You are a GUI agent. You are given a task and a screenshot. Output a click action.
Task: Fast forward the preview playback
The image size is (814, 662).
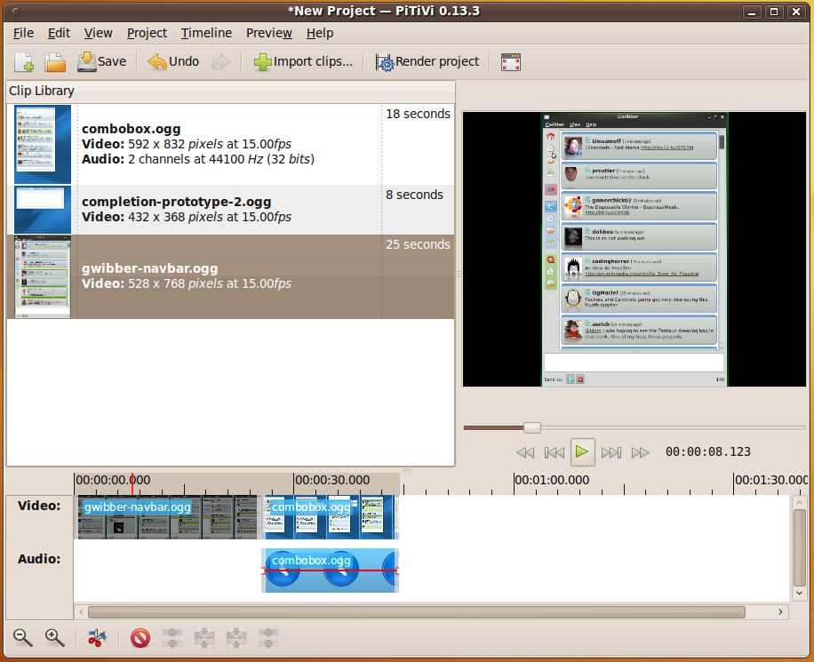[x=640, y=453]
